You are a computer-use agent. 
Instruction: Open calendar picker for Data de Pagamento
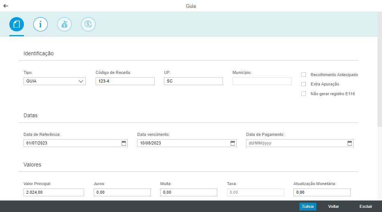(x=350, y=143)
